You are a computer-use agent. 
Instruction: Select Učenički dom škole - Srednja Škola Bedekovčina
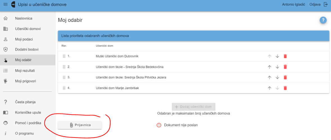(130, 67)
